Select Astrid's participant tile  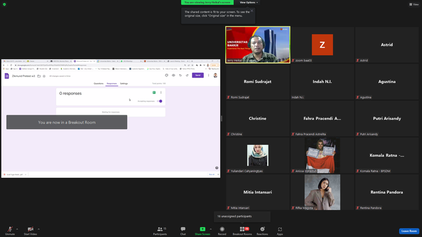tap(387, 45)
